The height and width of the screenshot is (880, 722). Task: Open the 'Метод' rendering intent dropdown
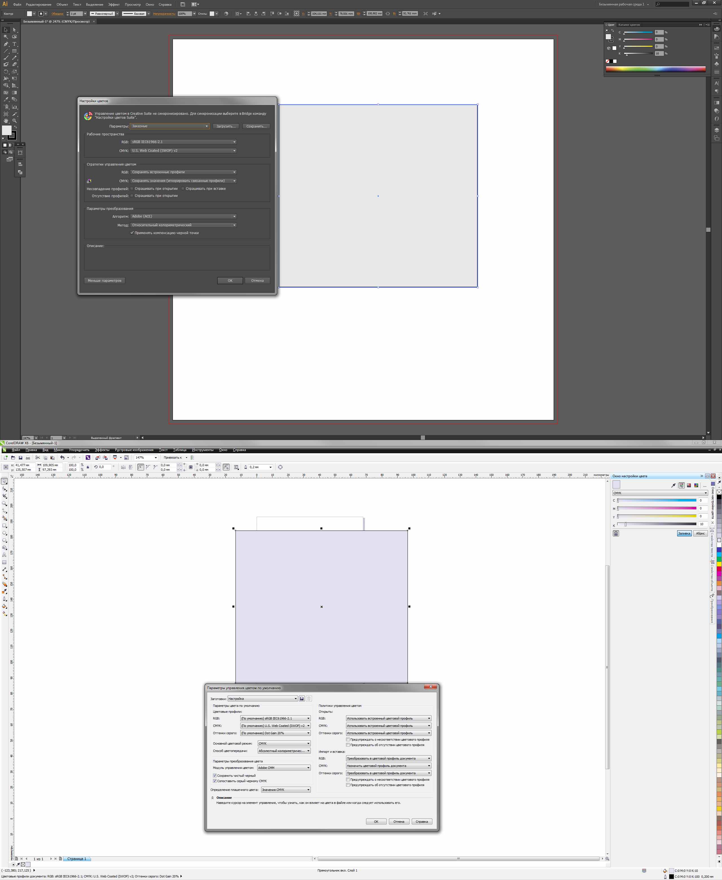click(183, 225)
